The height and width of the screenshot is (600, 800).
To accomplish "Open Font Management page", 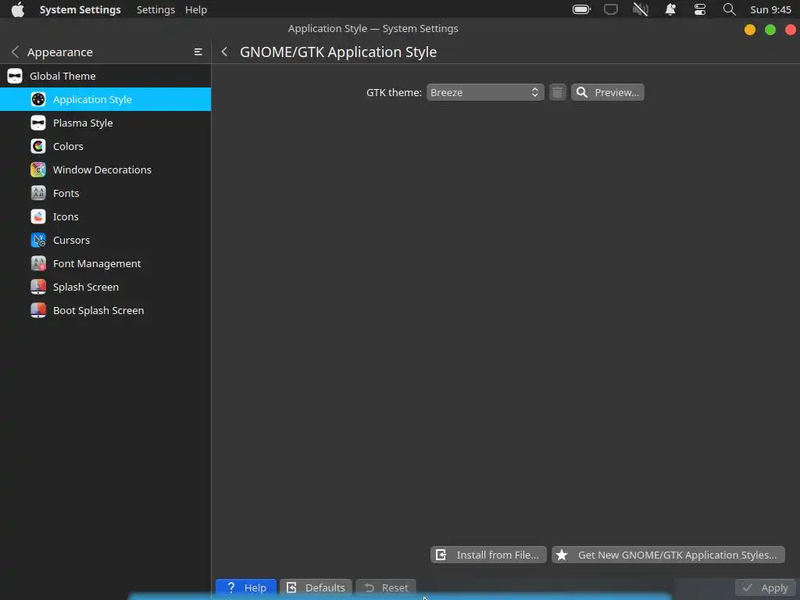I will (x=105, y=264).
